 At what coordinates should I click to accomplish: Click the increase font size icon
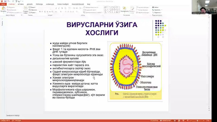(x=56, y=8)
